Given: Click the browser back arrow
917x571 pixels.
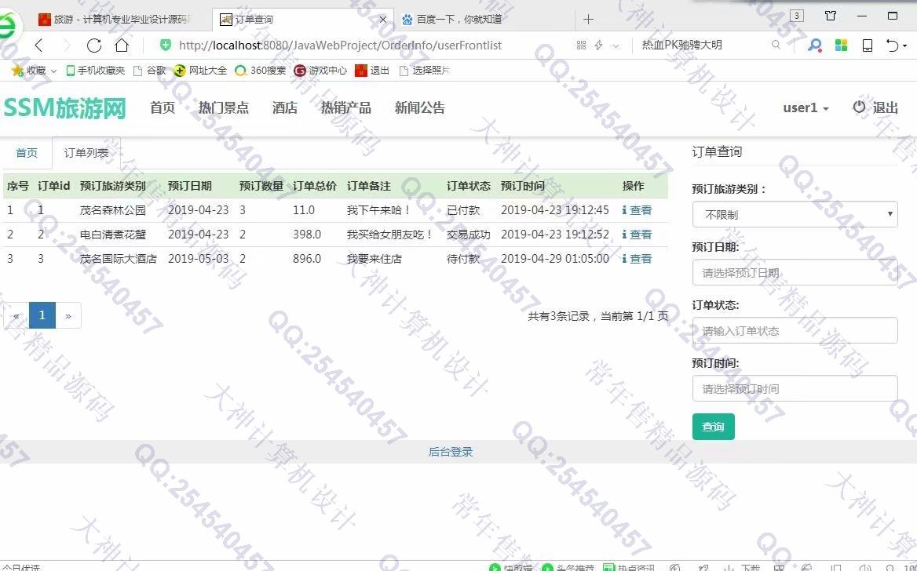Looking at the screenshot, I should pyautogui.click(x=38, y=45).
